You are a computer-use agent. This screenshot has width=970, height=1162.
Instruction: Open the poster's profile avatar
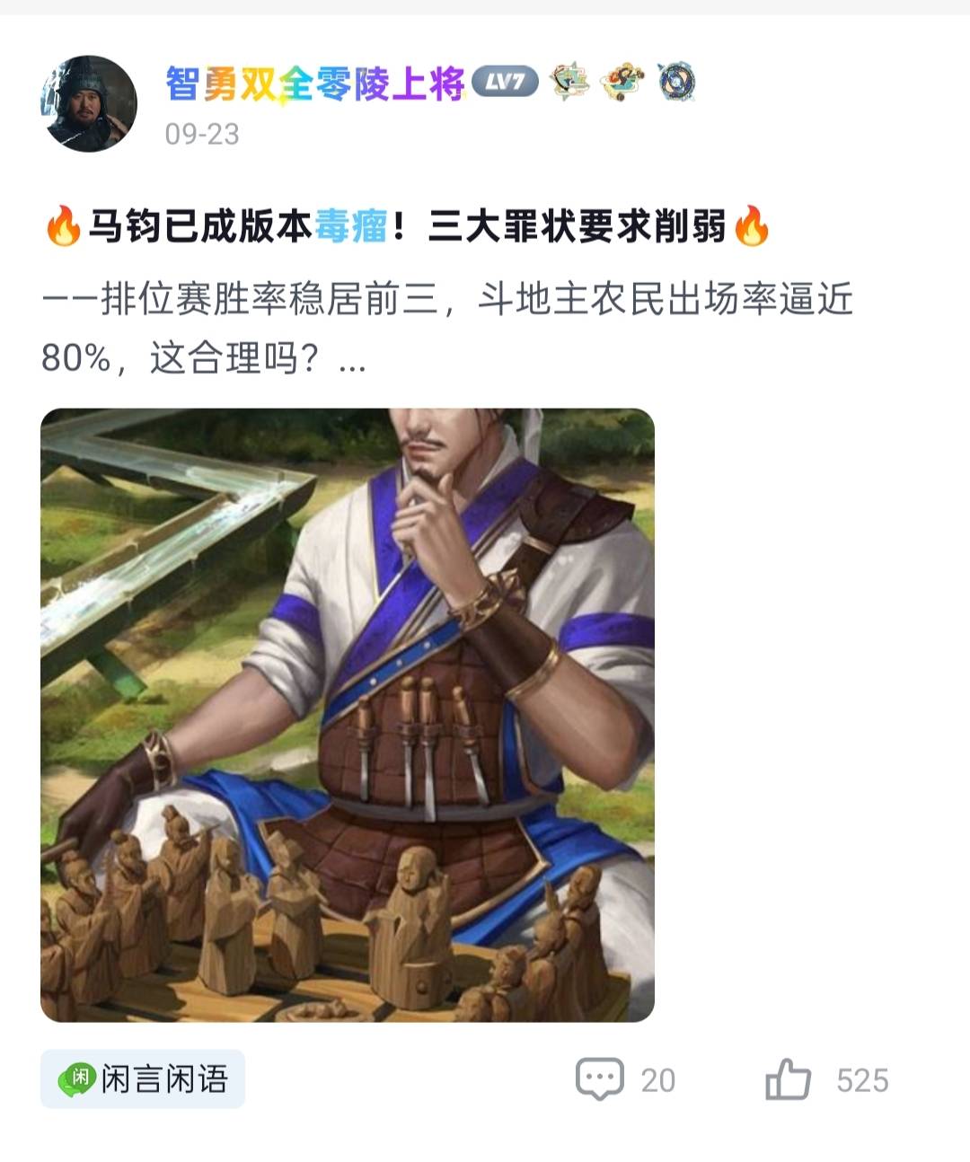point(89,103)
